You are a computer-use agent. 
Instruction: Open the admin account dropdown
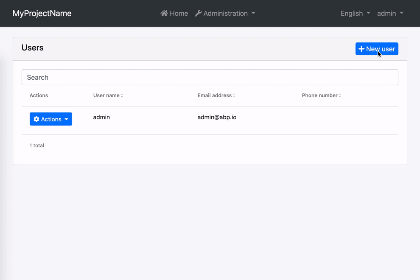pos(389,13)
